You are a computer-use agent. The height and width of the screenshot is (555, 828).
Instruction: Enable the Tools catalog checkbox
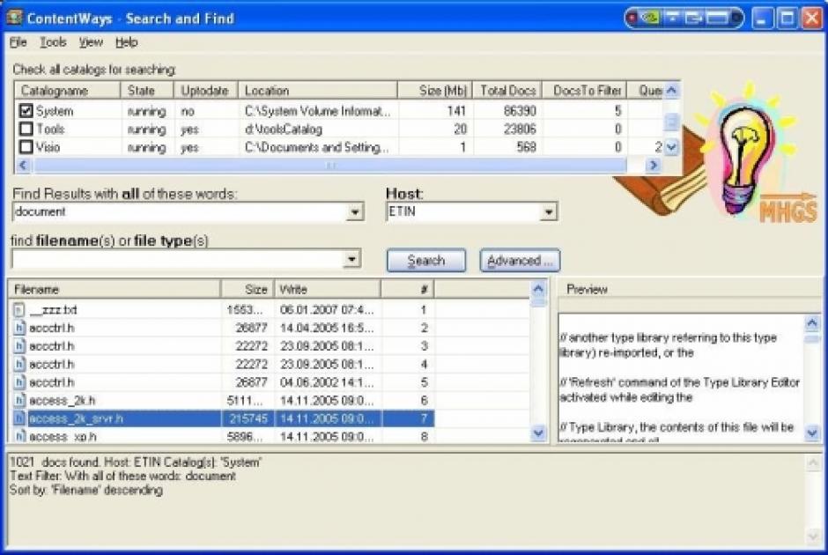(26, 129)
